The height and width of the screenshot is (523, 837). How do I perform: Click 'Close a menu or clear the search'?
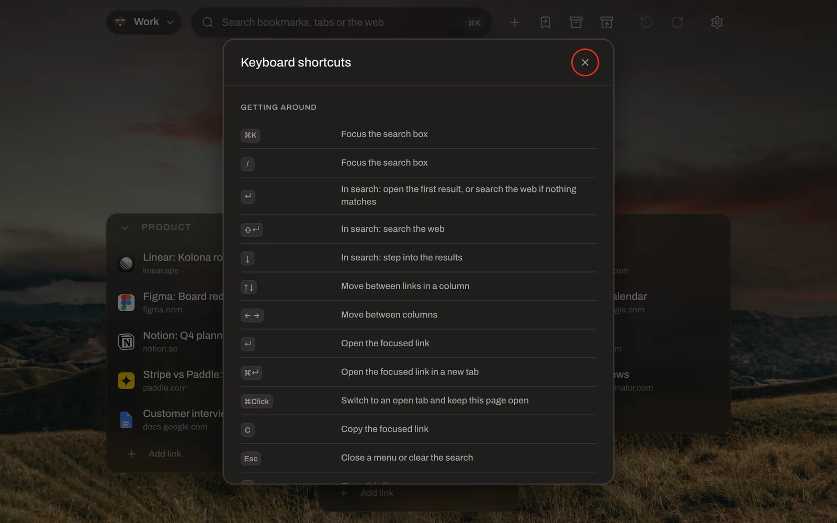pos(407,458)
